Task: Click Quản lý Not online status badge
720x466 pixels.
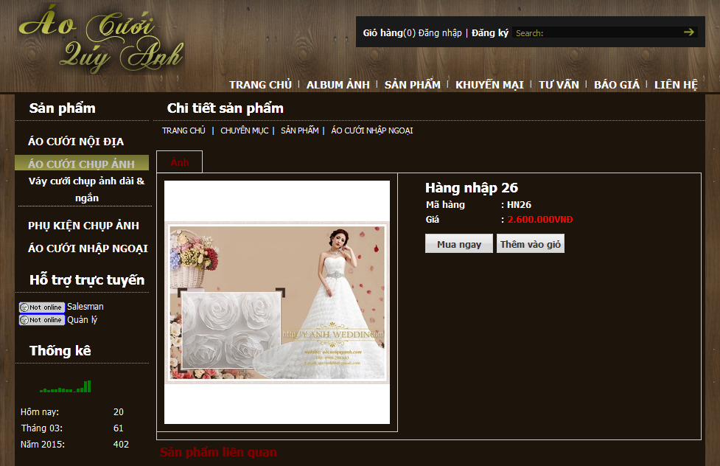Action: pos(41,320)
